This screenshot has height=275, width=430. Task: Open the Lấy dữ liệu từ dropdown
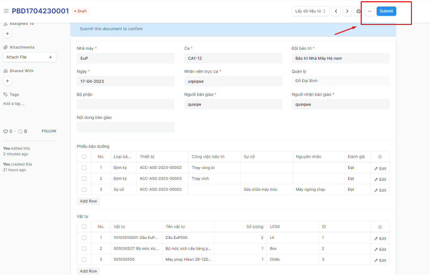[x=310, y=11]
